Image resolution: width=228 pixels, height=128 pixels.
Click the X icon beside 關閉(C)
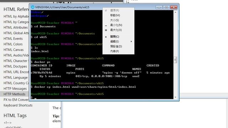[x=106, y=37]
